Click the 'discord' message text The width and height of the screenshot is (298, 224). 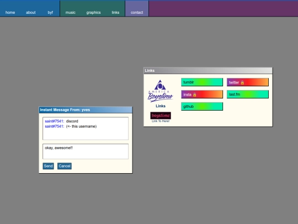tap(72, 121)
